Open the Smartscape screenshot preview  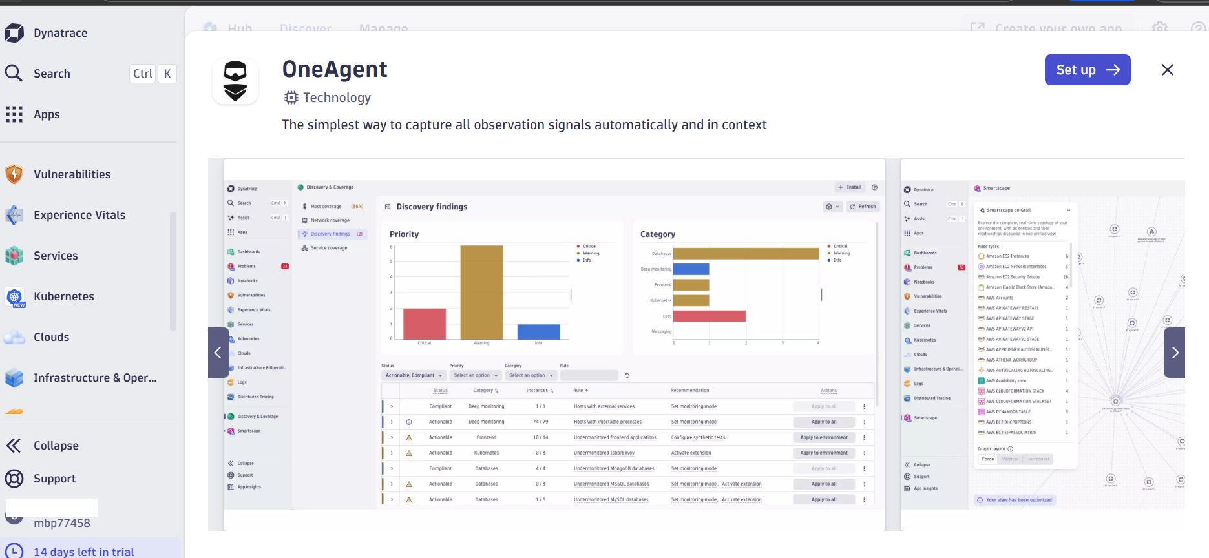click(x=1042, y=344)
